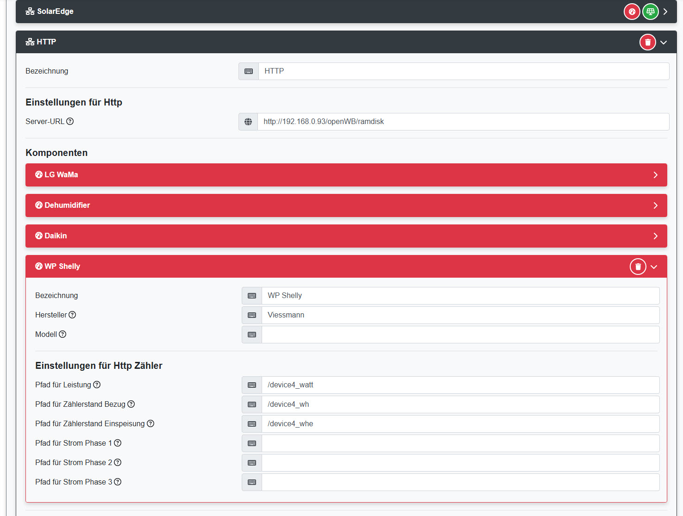Click the red counter icon in SolarEdge header
Viewport: 683px width, 516px height.
[632, 12]
